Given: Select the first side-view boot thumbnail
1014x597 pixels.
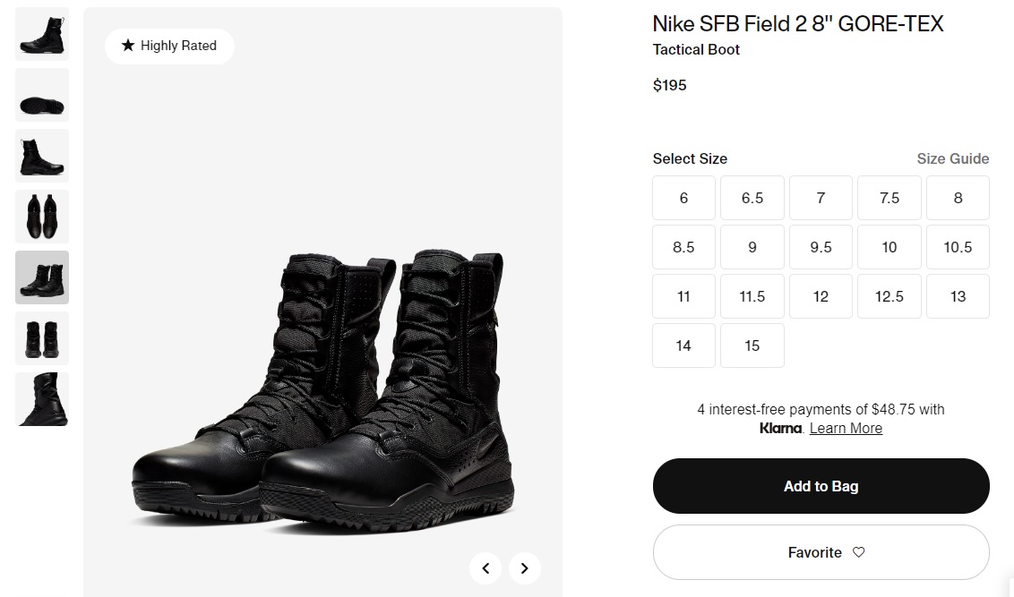Looking at the screenshot, I should tap(42, 34).
